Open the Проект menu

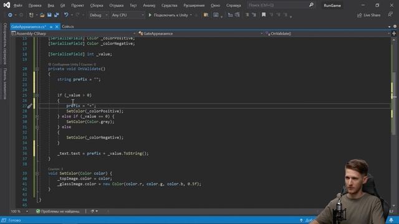(77, 6)
